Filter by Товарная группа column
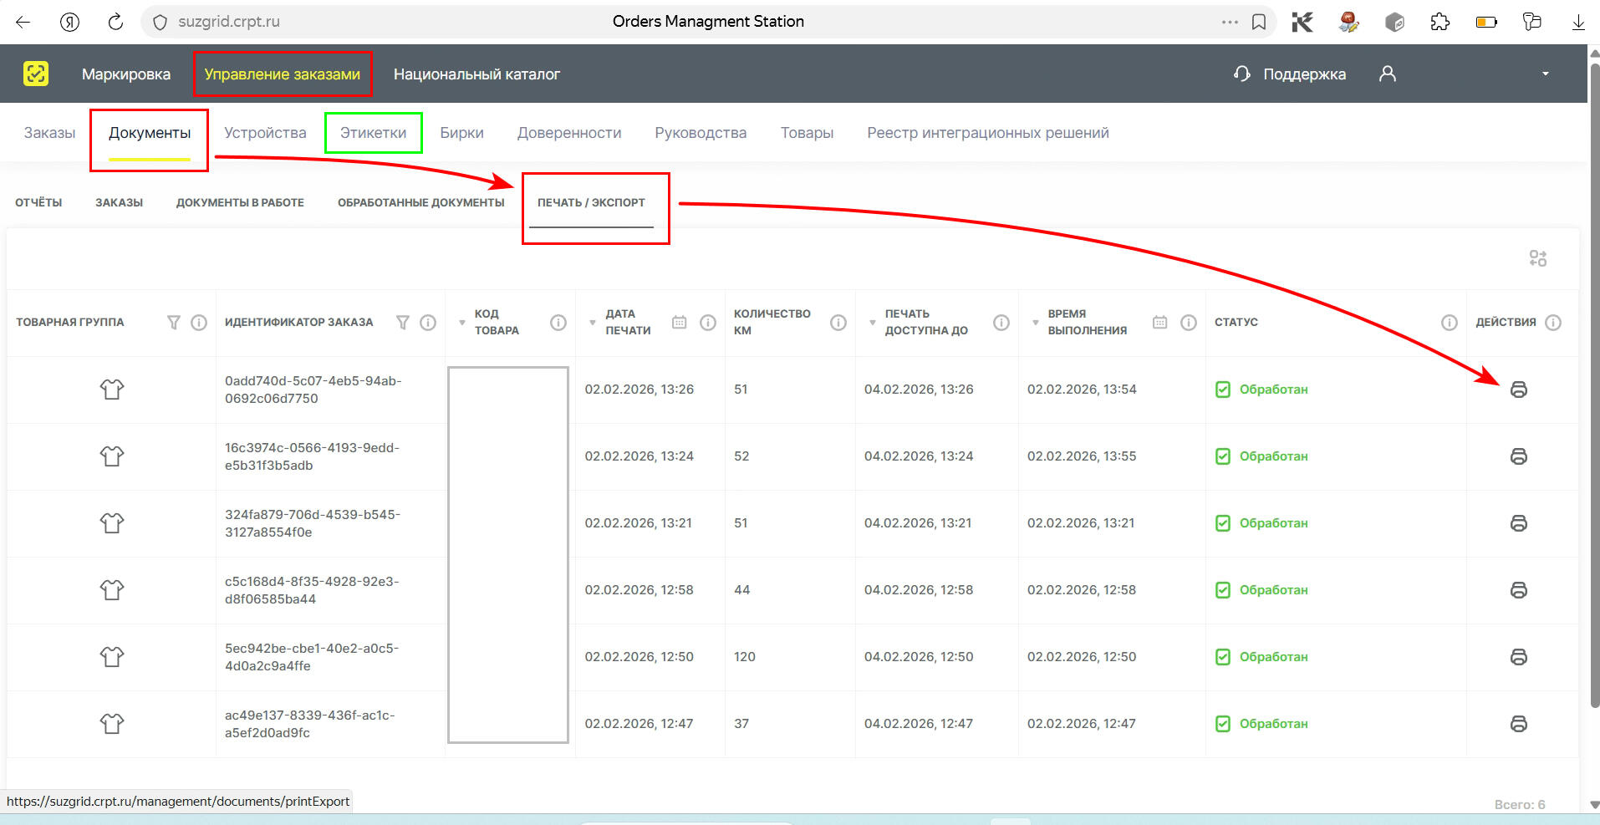This screenshot has width=1600, height=825. 174,323
